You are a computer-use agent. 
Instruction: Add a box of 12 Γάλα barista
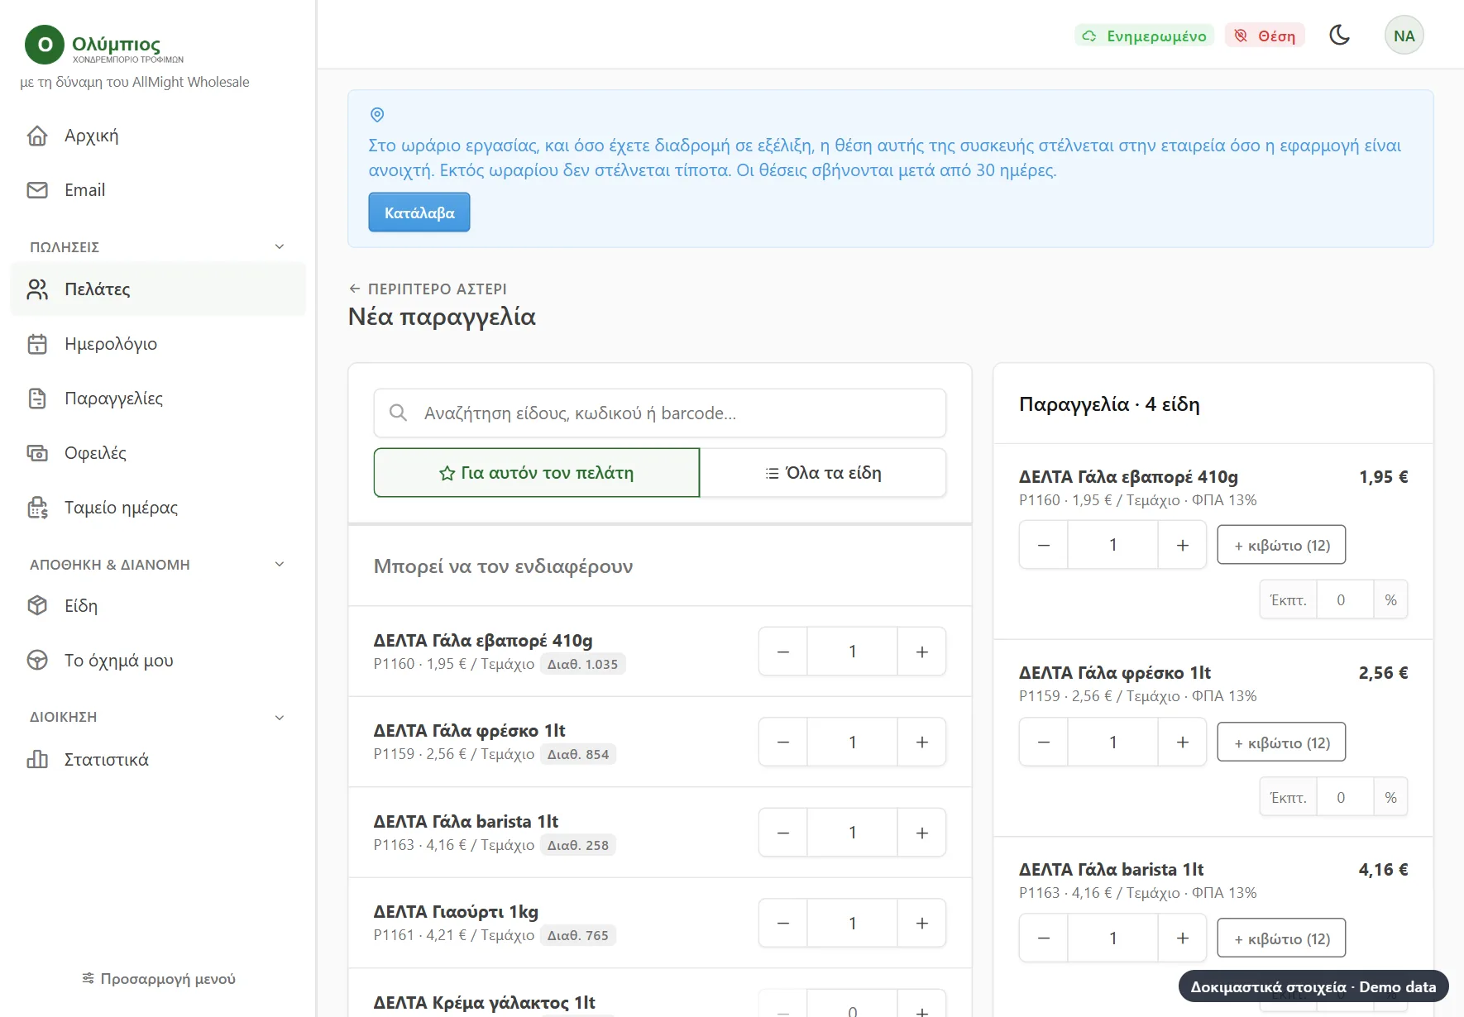[1281, 938]
